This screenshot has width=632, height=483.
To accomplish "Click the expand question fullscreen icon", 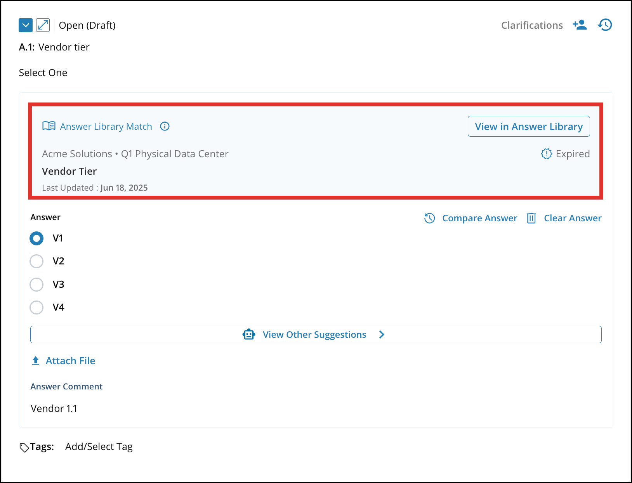I will click(43, 25).
